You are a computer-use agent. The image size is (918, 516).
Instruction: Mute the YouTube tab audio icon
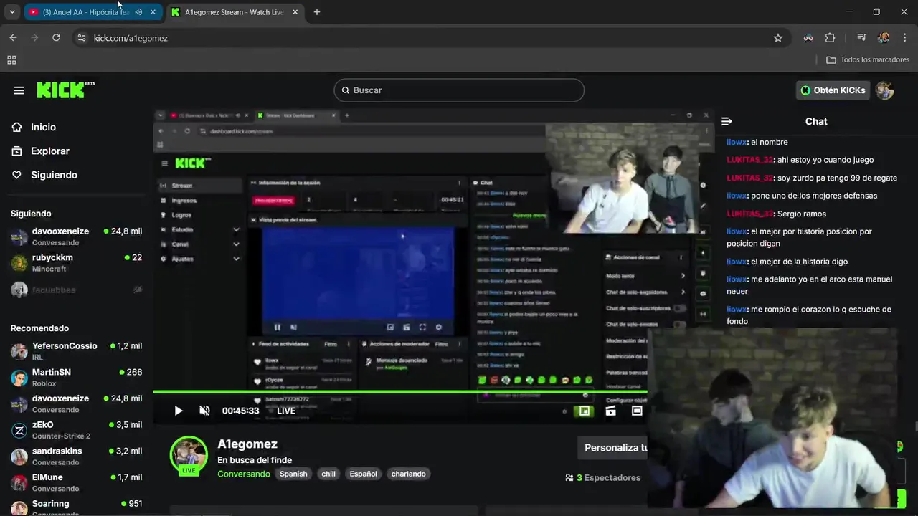pos(138,12)
